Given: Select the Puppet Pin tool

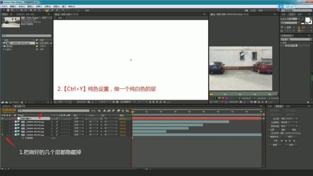Looking at the screenshot, I should click(x=63, y=10).
